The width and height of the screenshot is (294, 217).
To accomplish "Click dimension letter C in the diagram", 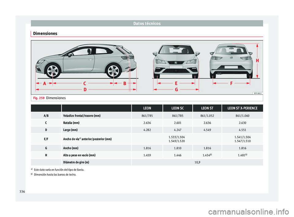I will (85, 83).
